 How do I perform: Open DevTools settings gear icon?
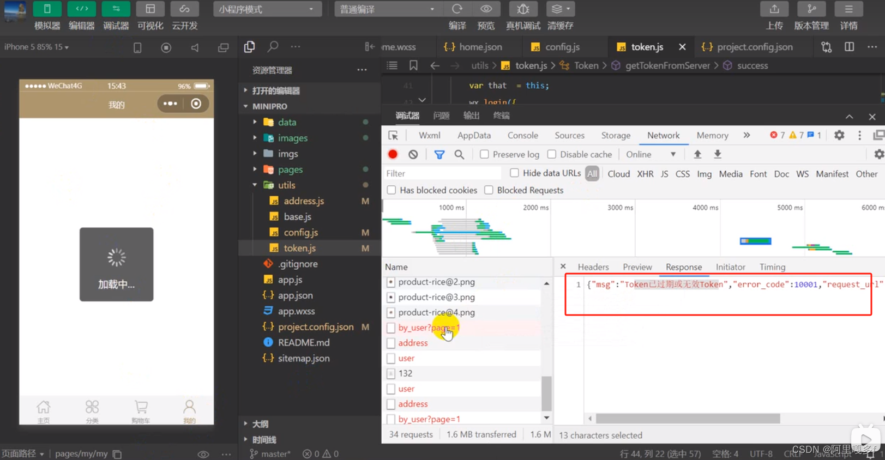(x=839, y=135)
